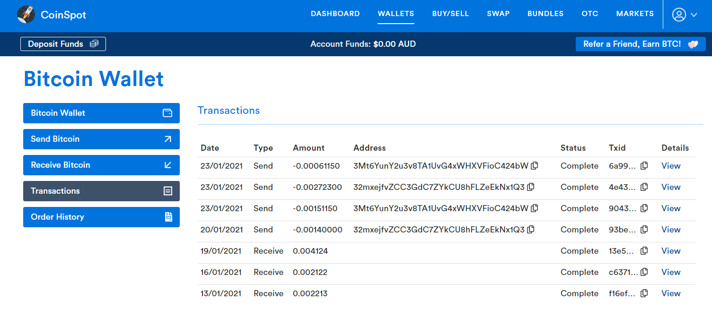This screenshot has width=712, height=309.
Task: View details of the 20/01/2021 send transaction
Action: coord(671,230)
